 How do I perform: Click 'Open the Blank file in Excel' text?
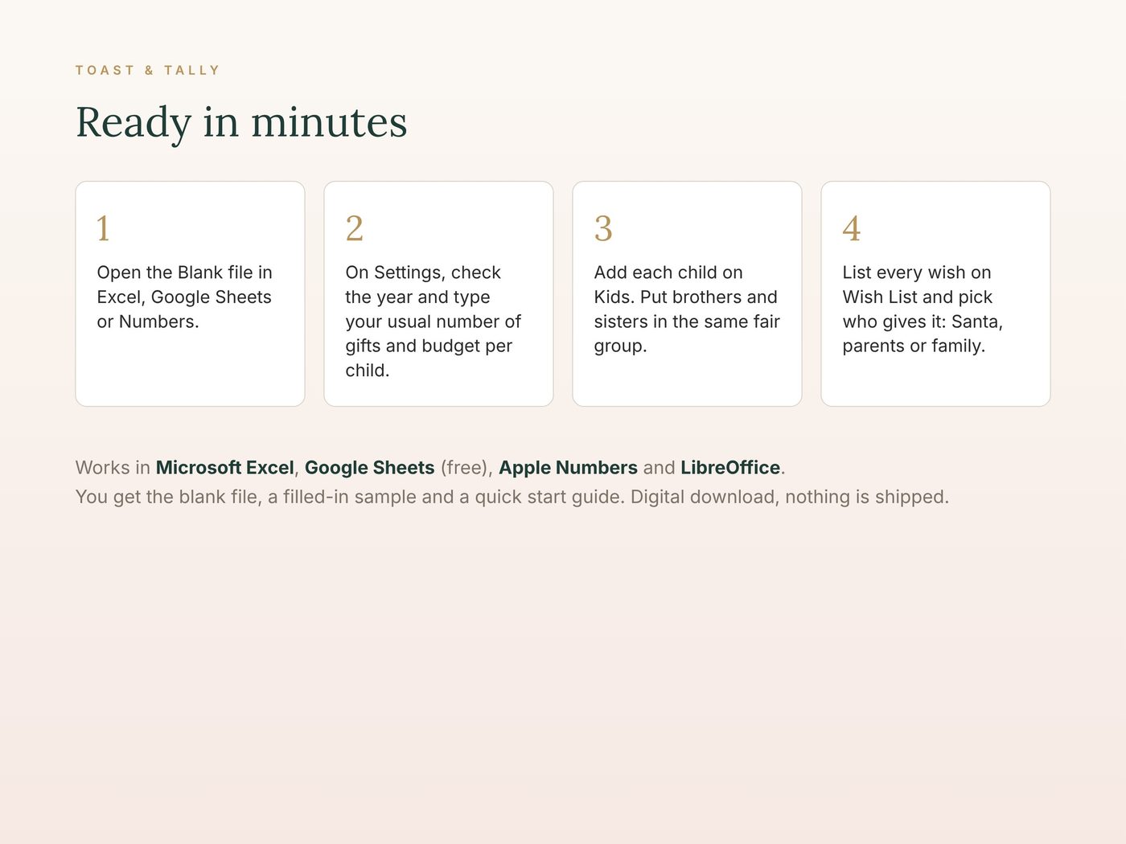(185, 297)
